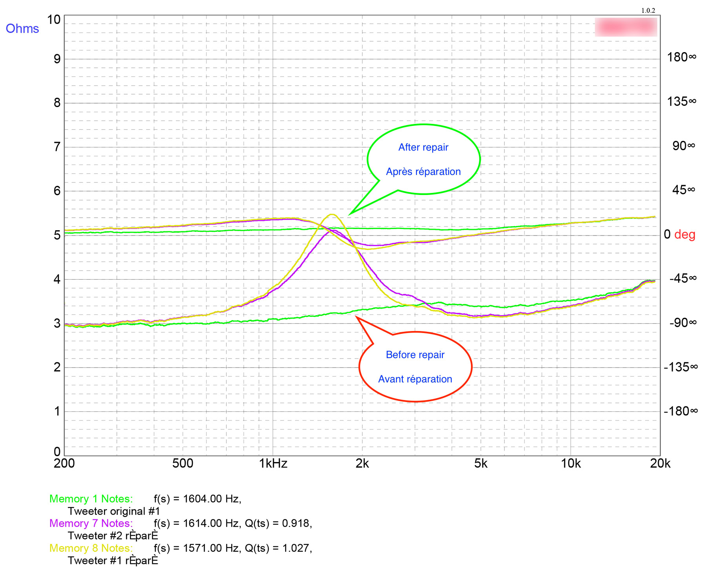
Task: Click the "Tweeter #1 rÈparÈ" note
Action: 113,561
